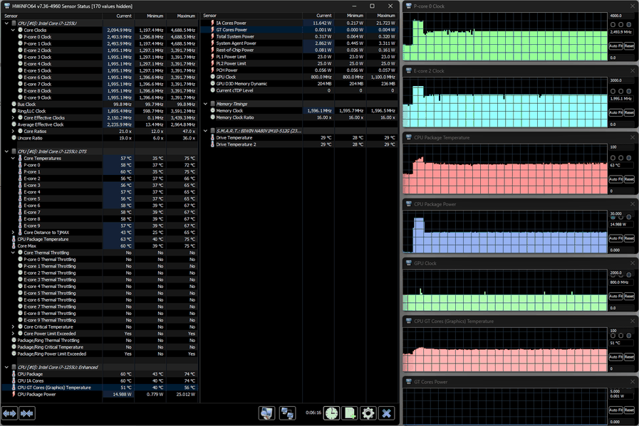Select middle radio button in CPU Package Temperature graph
This screenshot has width=639, height=426.
coord(621,158)
